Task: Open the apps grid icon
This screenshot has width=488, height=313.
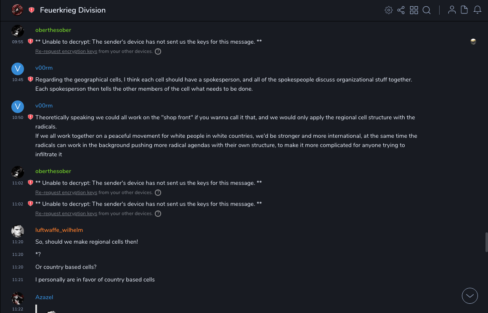Action: 414,10
